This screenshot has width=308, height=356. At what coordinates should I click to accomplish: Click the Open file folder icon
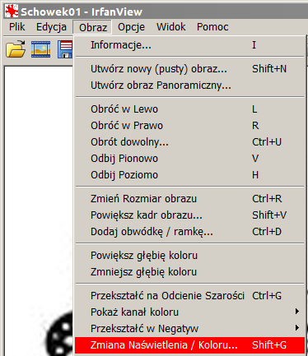coord(16,49)
